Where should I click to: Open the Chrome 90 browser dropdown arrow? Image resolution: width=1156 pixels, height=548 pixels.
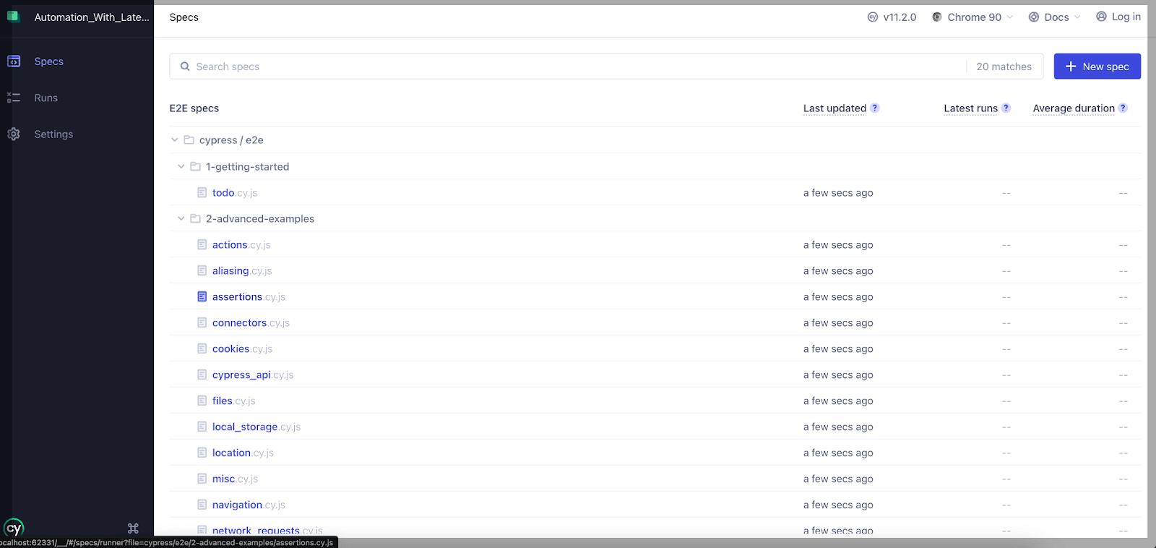tap(1010, 17)
